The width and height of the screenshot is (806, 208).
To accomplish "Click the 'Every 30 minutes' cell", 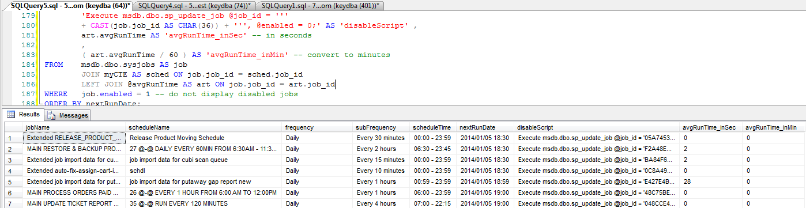I will [x=381, y=138].
